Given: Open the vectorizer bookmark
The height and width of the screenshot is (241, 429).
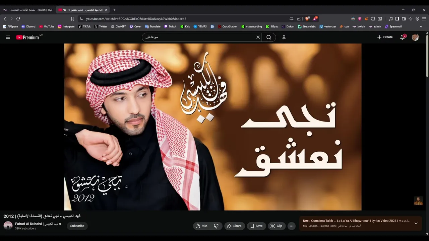Looking at the screenshot, I should point(328,26).
